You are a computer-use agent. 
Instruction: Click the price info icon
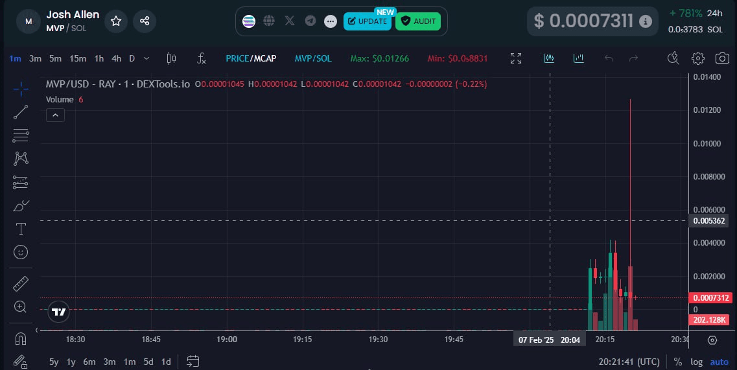click(646, 21)
